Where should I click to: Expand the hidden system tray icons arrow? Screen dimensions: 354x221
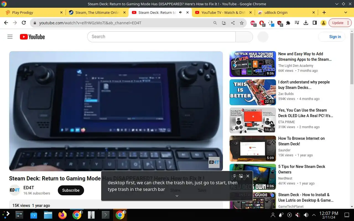pos(314,215)
